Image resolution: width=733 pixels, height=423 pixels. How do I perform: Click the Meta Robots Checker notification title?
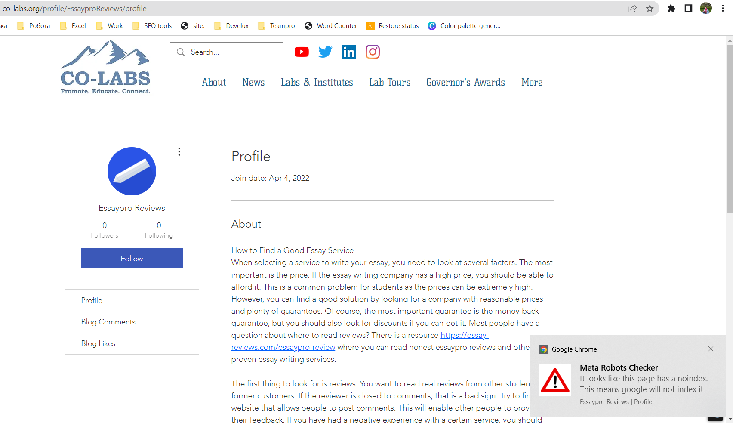[619, 368]
